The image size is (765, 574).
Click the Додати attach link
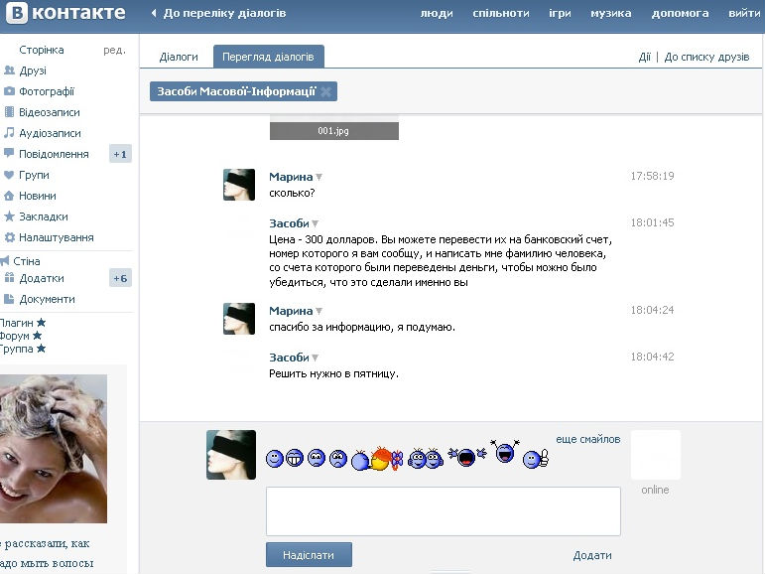click(591, 555)
